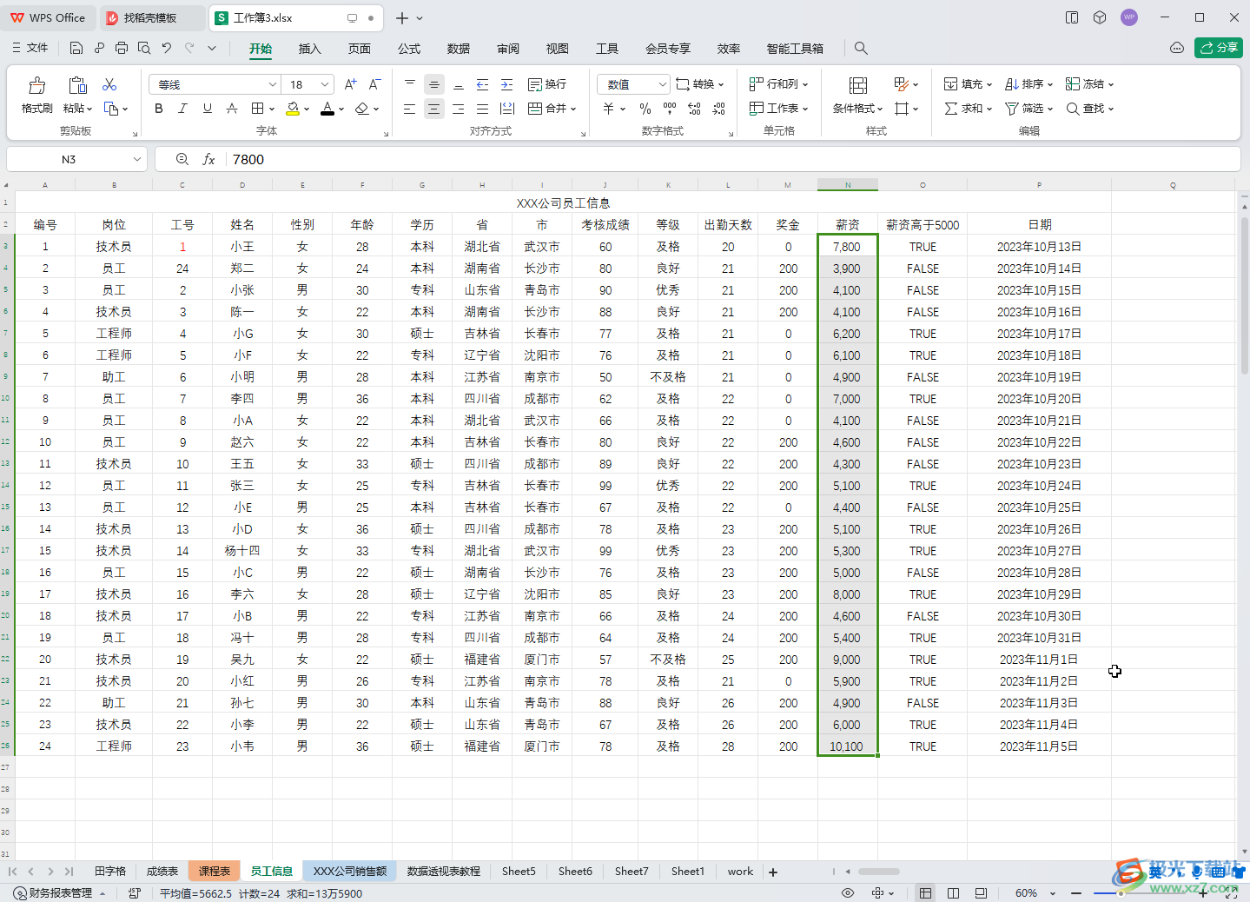Click the table style brush icon

click(x=901, y=84)
